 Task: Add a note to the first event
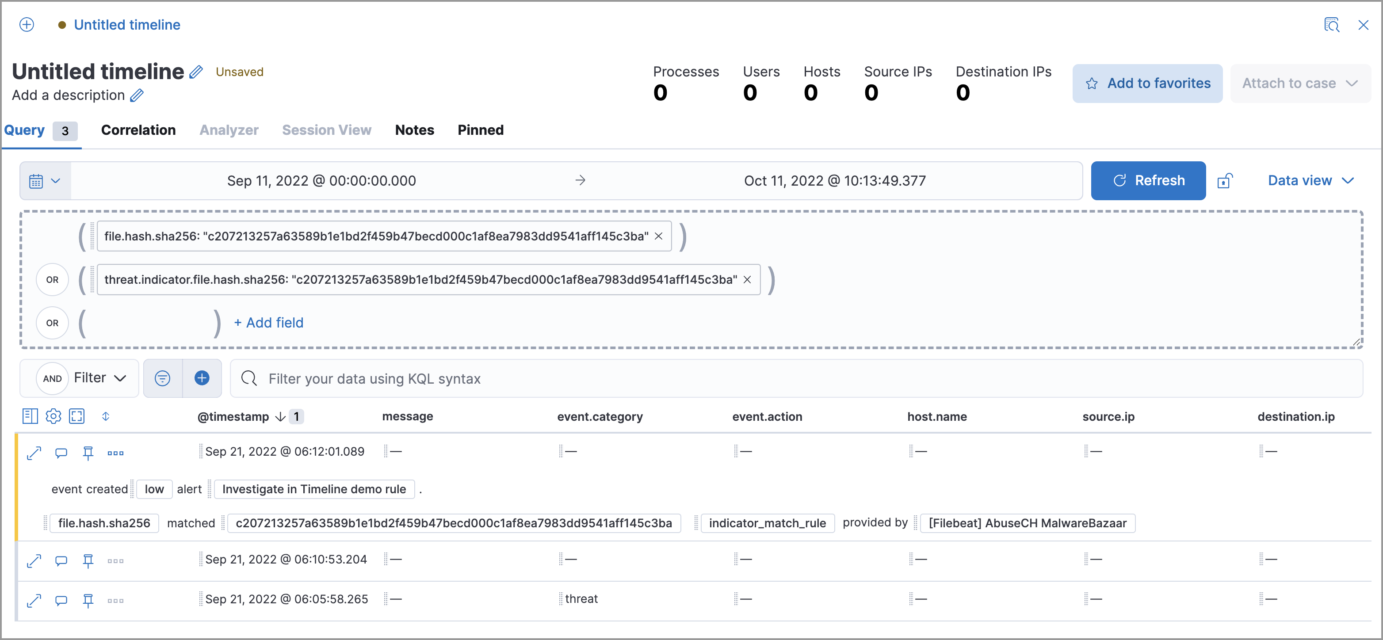61,453
